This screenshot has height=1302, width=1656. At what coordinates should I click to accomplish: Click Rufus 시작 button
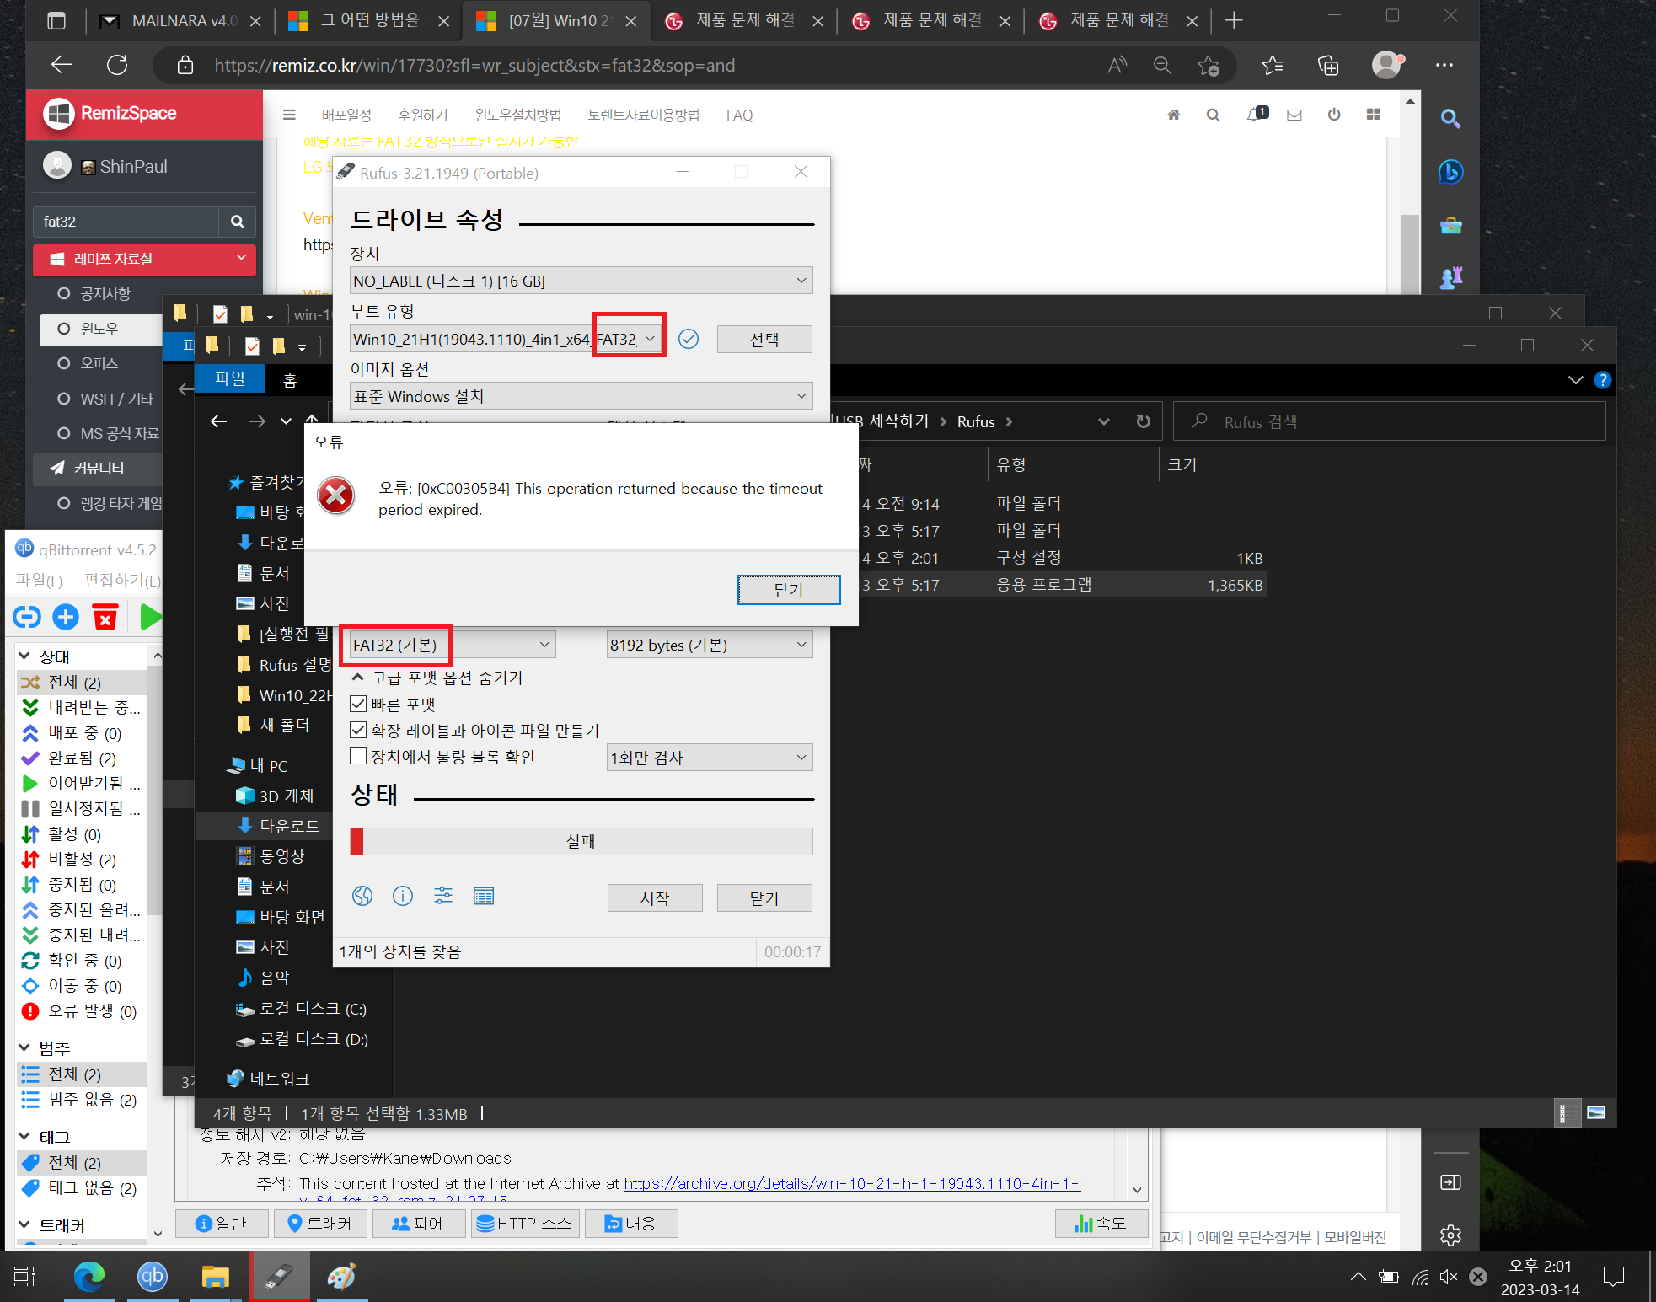point(655,897)
